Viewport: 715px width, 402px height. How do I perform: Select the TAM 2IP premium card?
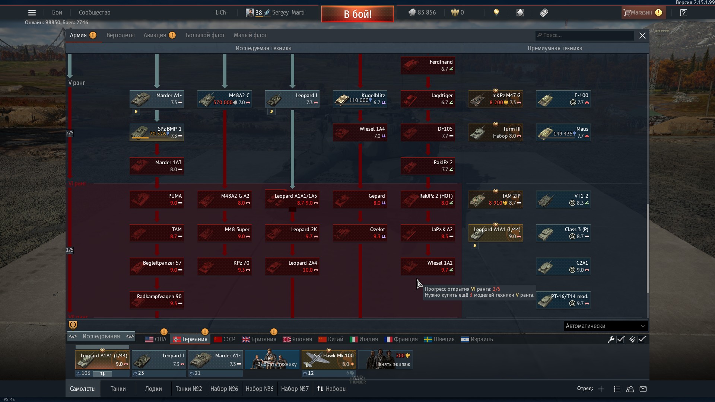(496, 200)
